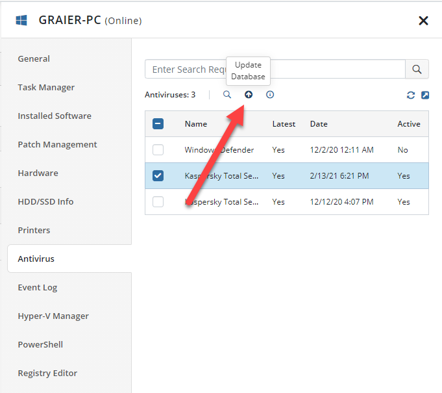Click the date 2/13/21 6:21 PM
The width and height of the screenshot is (442, 393).
click(x=339, y=176)
